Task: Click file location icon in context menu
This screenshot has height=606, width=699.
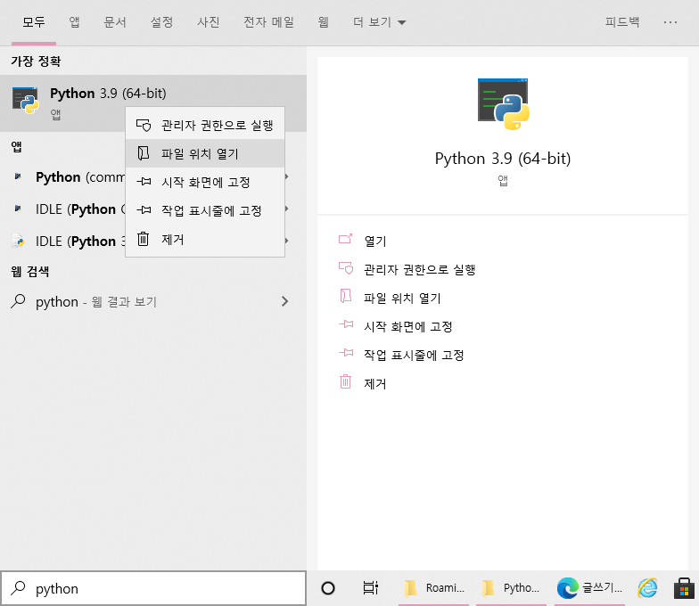Action: coord(143,153)
